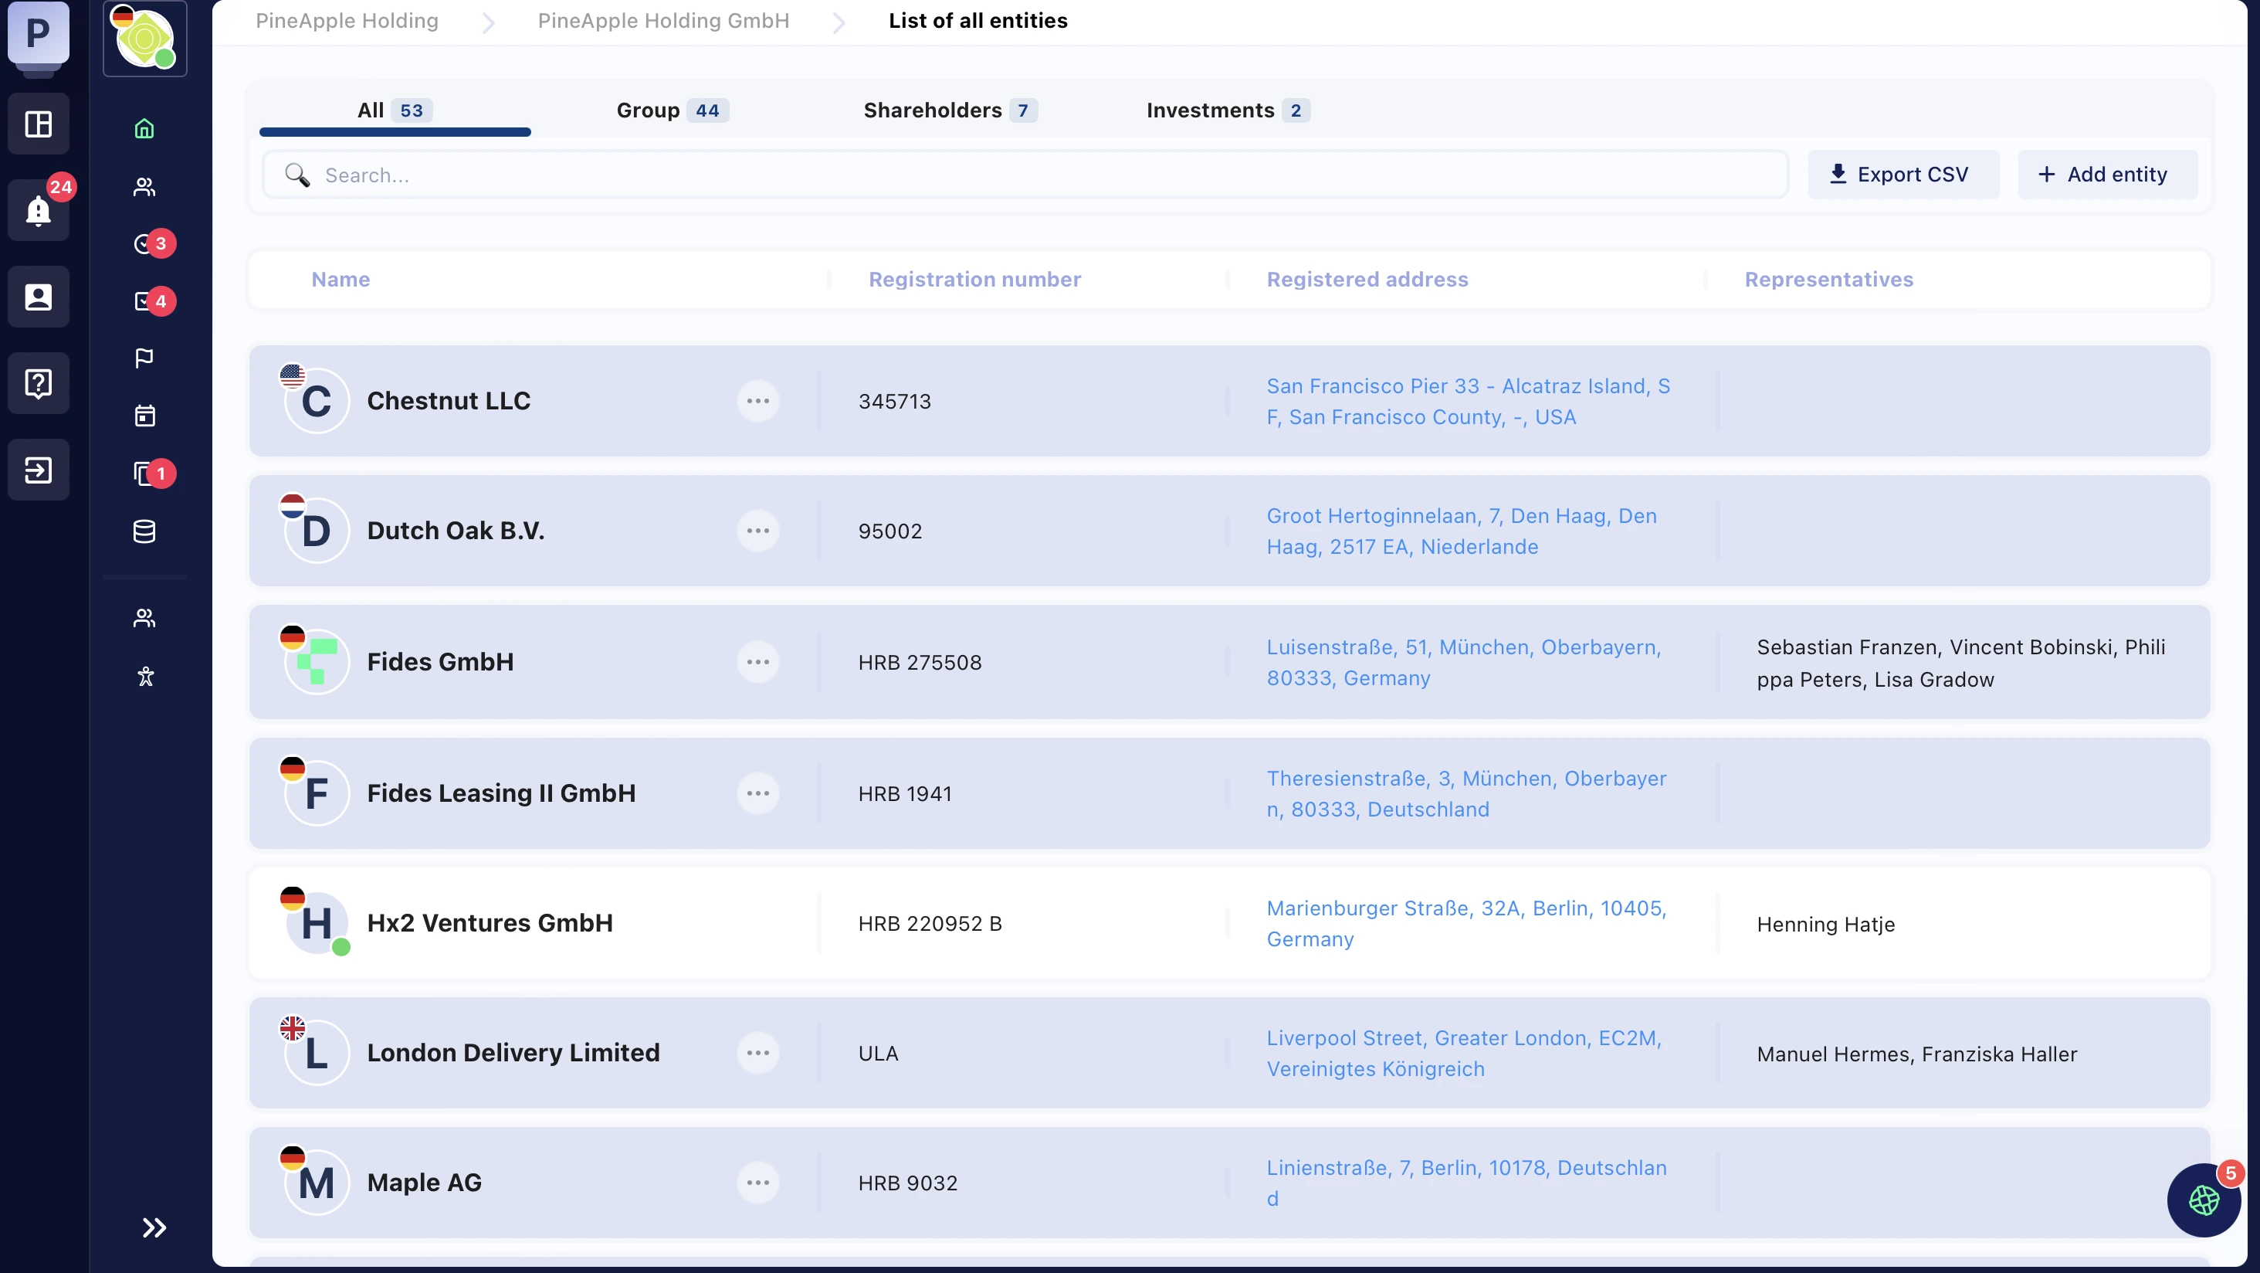Open more options for Maple AG
2260x1273 pixels.
coord(758,1183)
